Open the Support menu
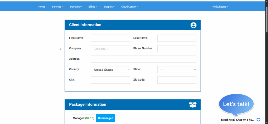 [109, 7]
